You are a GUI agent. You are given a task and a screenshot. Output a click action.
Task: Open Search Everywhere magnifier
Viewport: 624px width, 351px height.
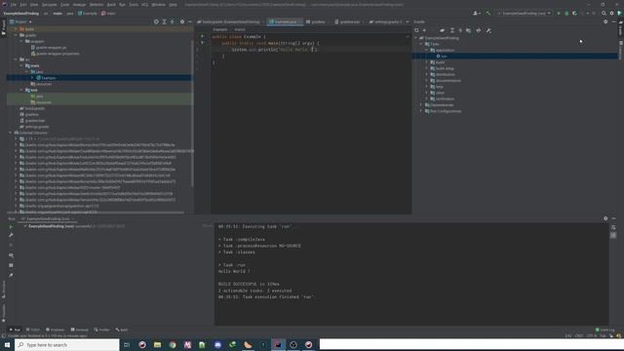pos(604,13)
